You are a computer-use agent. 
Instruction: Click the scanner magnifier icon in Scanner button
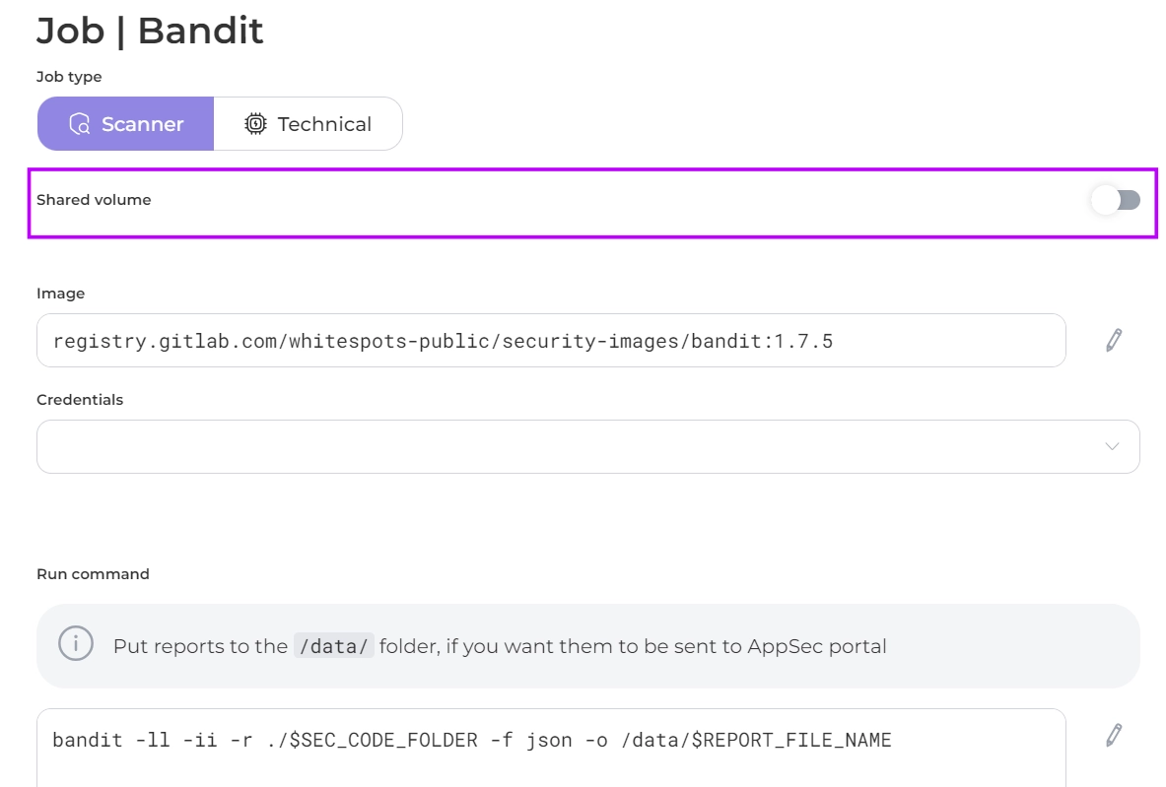pos(80,124)
